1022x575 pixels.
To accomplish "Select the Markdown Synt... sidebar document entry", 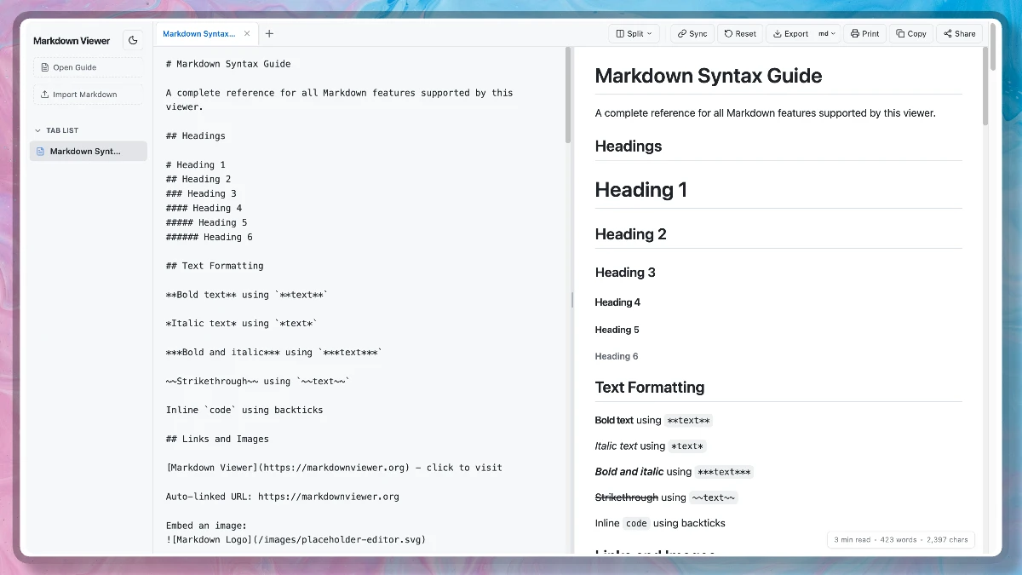I will (x=89, y=151).
